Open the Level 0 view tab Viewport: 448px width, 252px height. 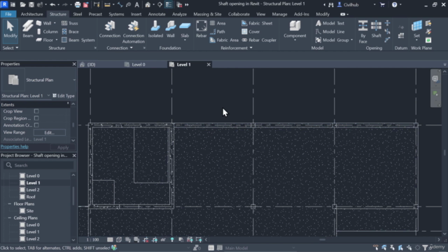coord(139,64)
